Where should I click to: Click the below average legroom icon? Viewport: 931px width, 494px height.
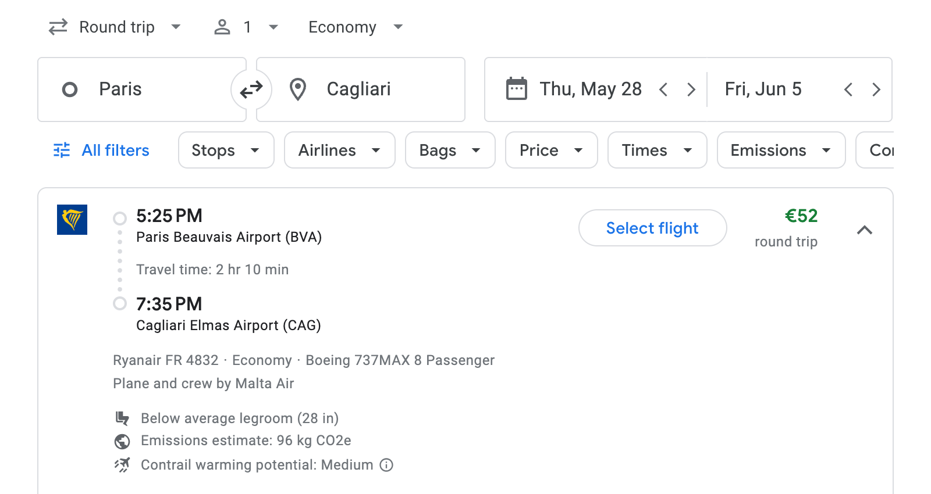click(x=122, y=418)
